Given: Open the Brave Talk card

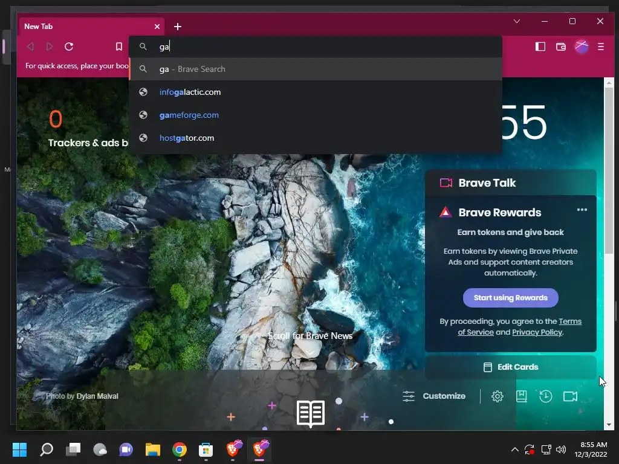Looking at the screenshot, I should pyautogui.click(x=510, y=182).
